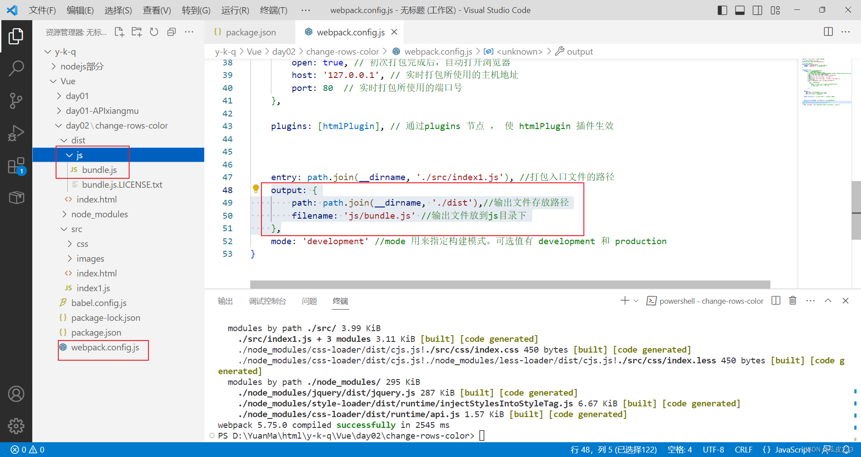
Task: Create a new folder in explorer
Action: pos(137,32)
